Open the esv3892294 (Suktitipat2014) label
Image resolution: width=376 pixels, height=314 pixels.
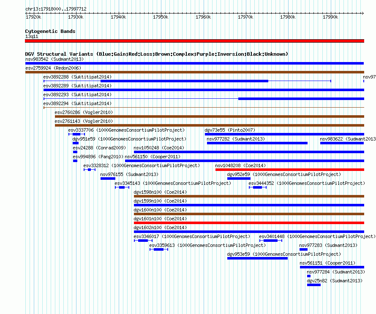pyautogui.click(x=77, y=103)
